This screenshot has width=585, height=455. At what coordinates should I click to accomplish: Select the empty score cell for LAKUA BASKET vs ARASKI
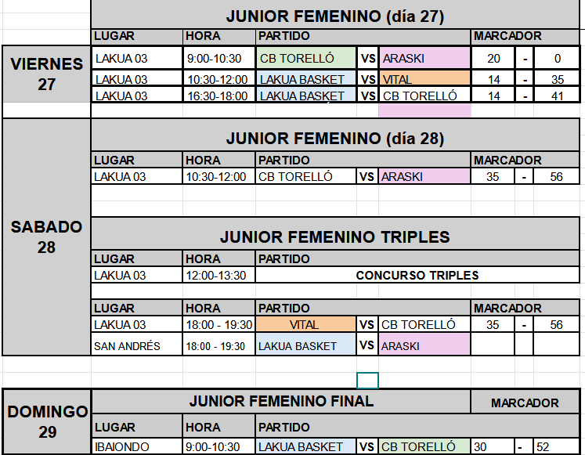click(493, 344)
